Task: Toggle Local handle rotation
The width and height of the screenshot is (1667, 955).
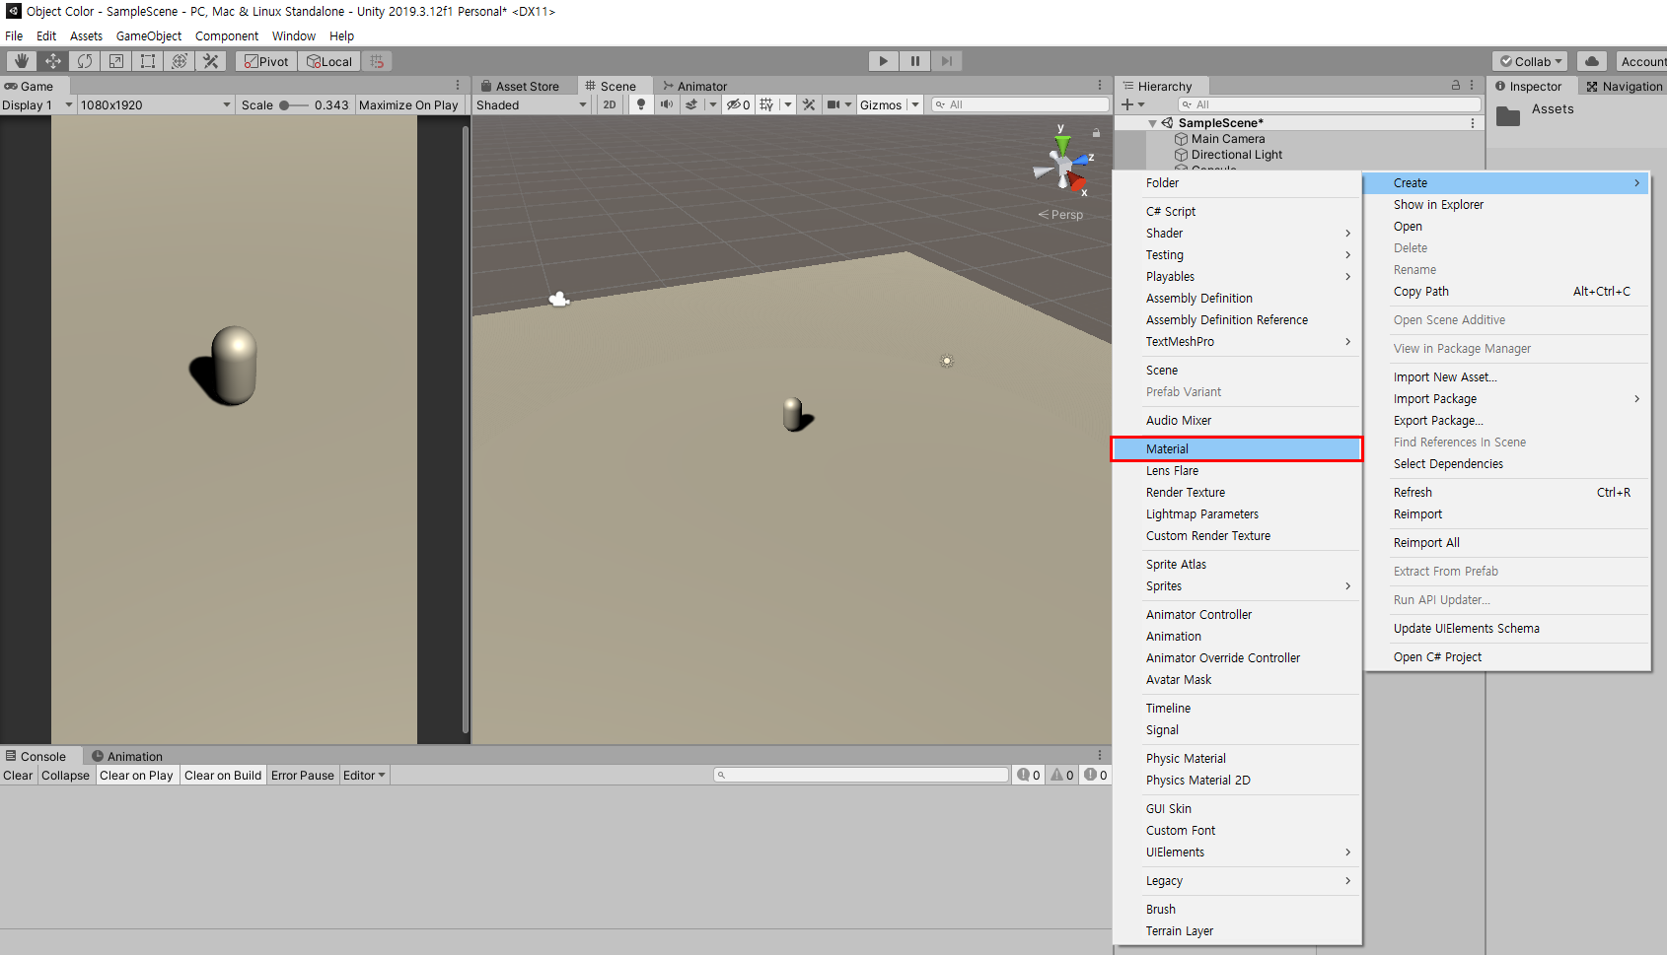Action: point(329,61)
